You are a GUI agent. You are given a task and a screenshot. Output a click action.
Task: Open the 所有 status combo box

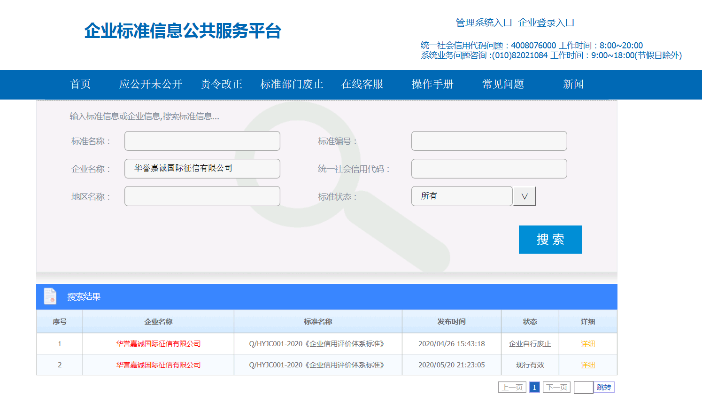(461, 196)
